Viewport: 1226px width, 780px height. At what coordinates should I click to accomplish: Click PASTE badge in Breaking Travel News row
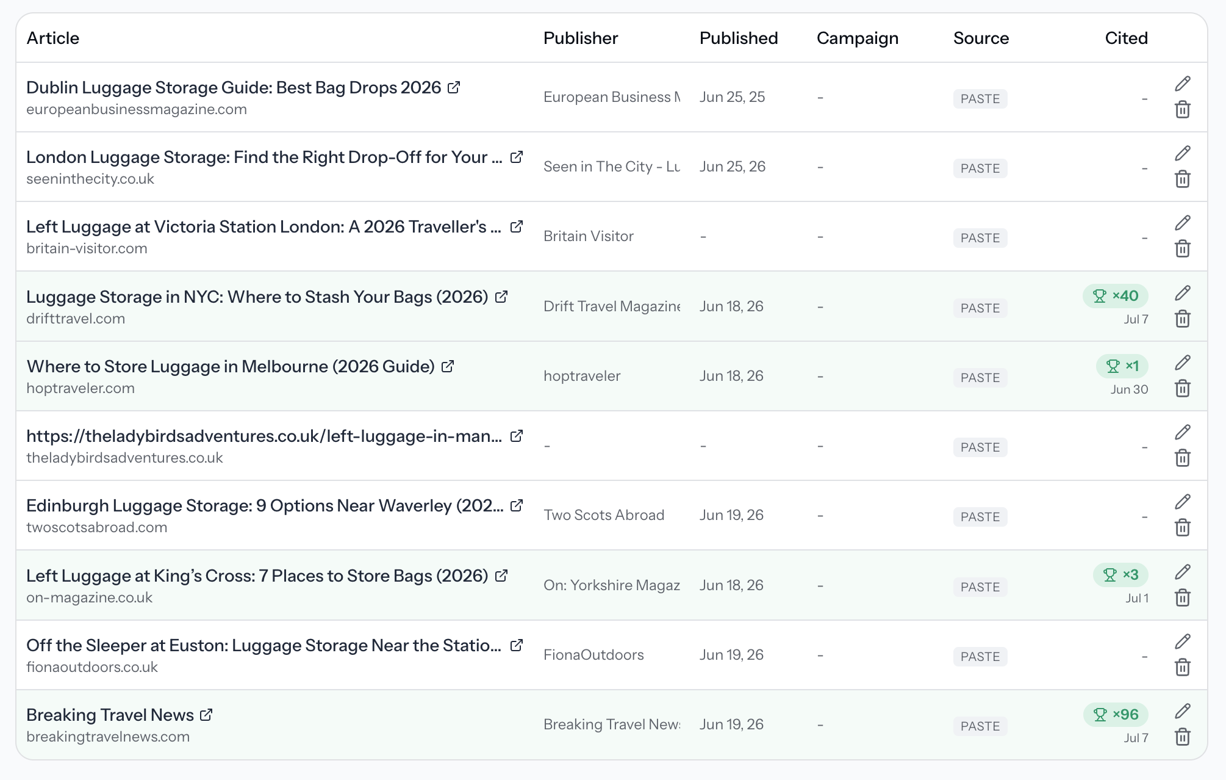click(980, 726)
